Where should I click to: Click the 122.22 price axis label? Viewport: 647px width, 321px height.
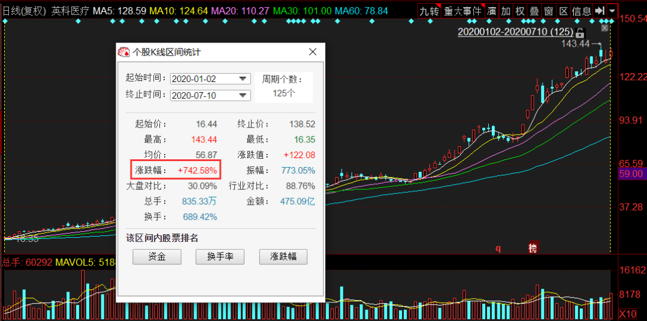point(633,77)
